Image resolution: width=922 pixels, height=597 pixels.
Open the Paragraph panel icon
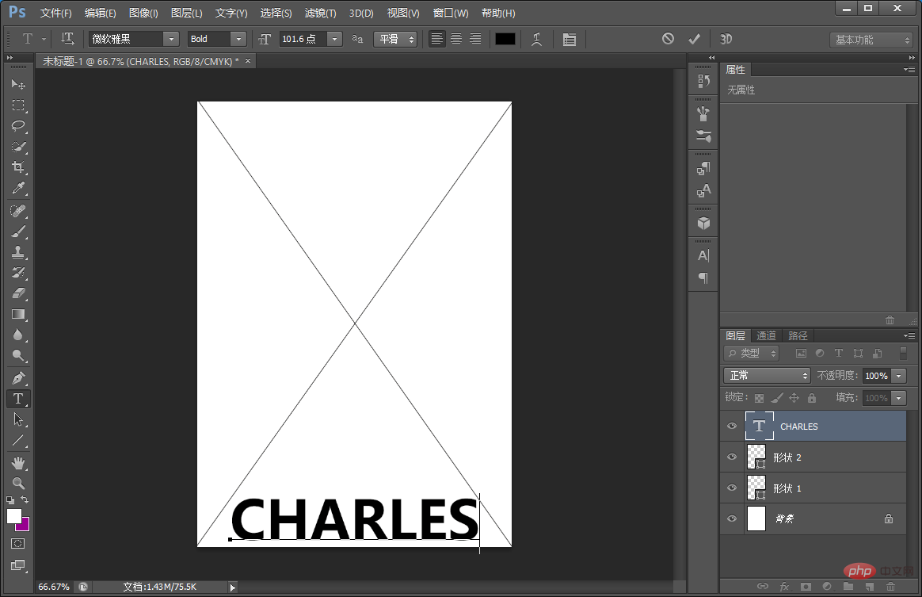click(x=703, y=277)
